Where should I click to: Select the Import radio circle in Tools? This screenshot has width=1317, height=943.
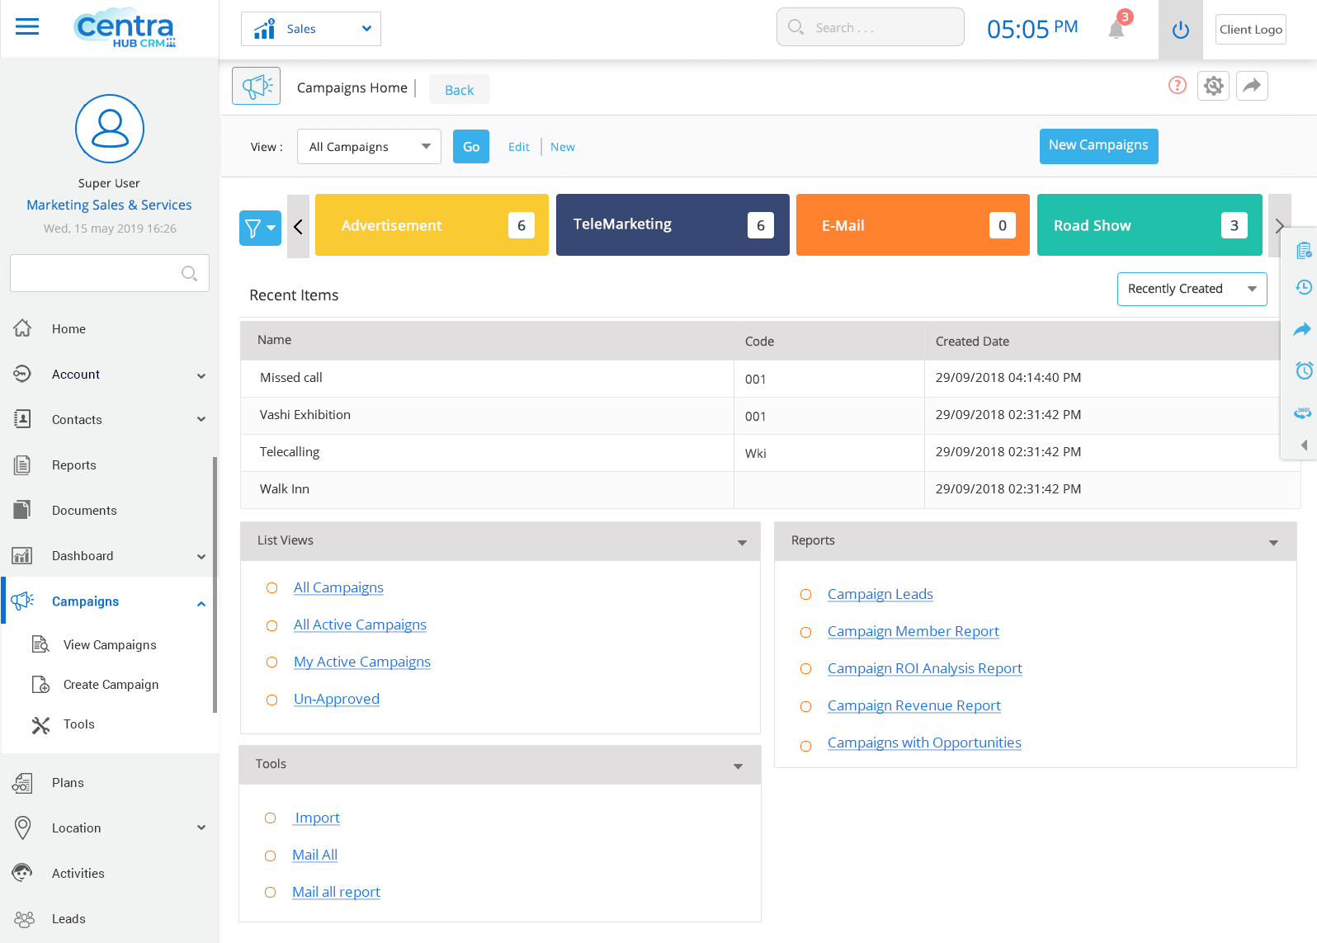pyautogui.click(x=270, y=818)
